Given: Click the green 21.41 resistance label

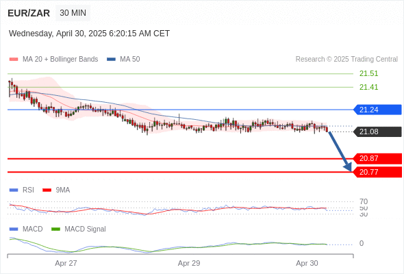Looking at the screenshot, I should click(x=368, y=87).
